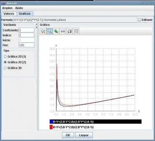Click the Coeficiente input field
This screenshot has height=141, width=155.
[x=26, y=30]
